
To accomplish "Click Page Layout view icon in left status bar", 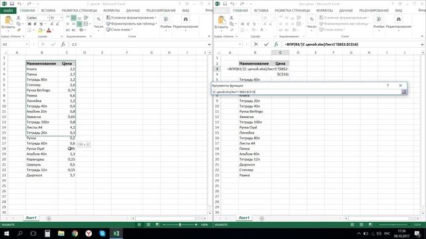I will 148,224.
